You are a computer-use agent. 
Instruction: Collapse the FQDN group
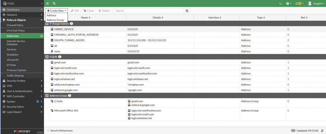click(x=47, y=57)
